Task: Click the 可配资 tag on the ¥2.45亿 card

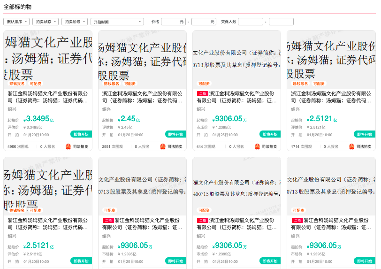Action: 130,84
